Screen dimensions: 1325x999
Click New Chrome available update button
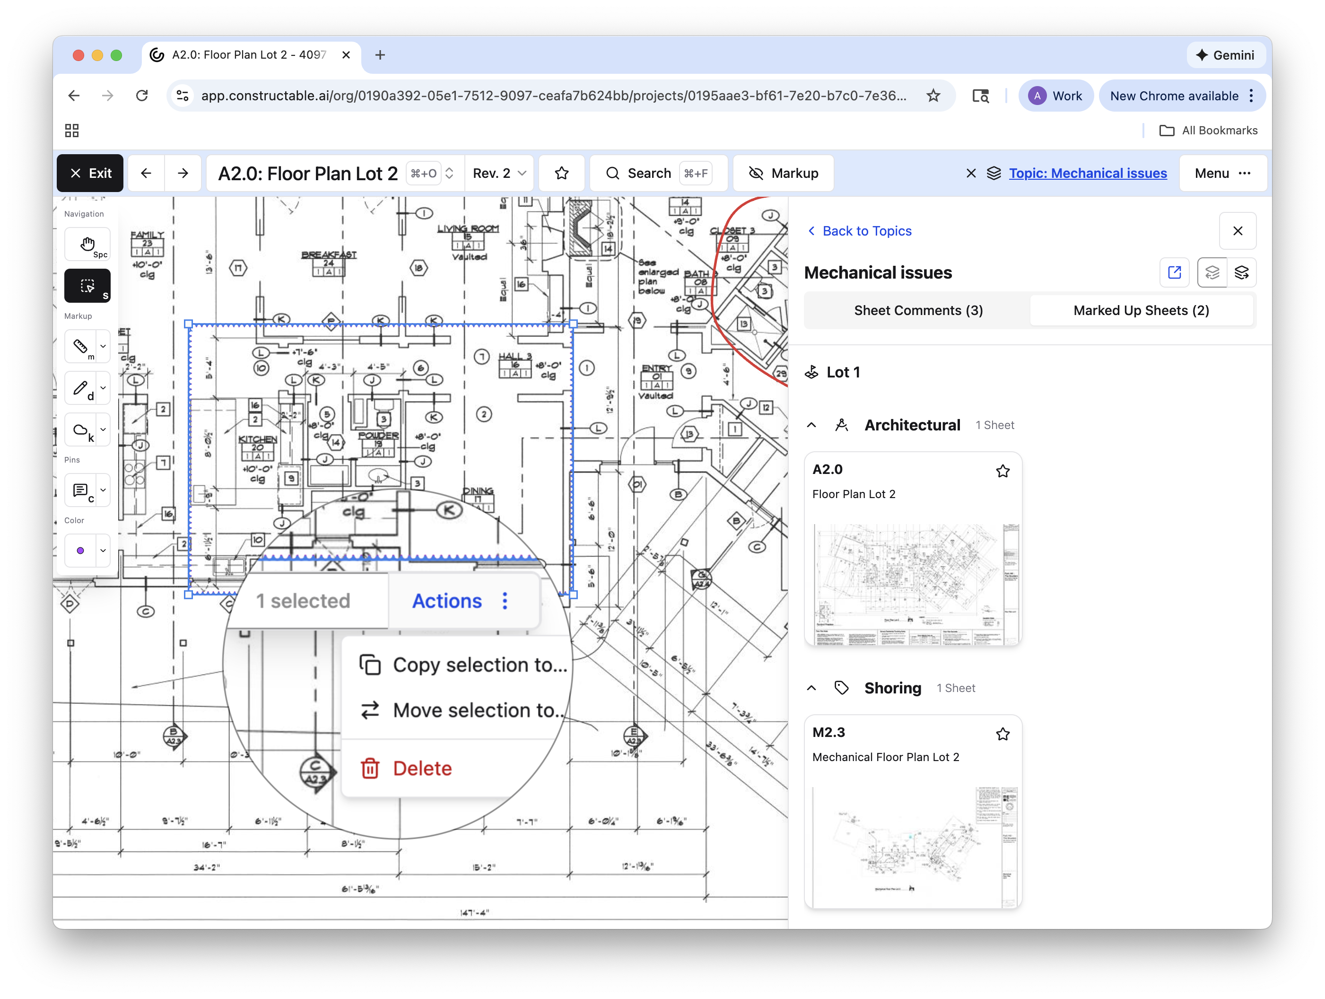click(x=1182, y=96)
